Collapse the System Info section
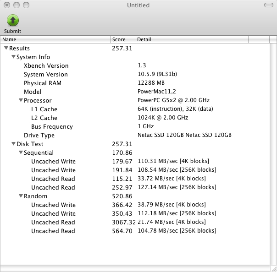277x272 pixels. pyautogui.click(x=13, y=57)
